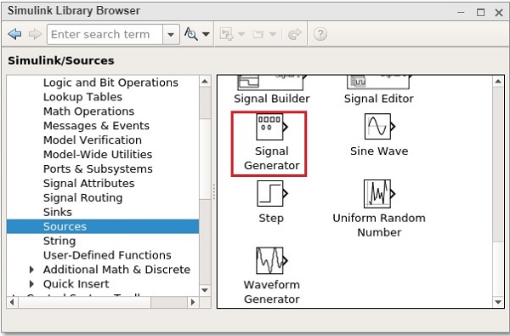The image size is (510, 336).
Task: Click the library tree horizontal scrollbar thumb
Action: pyautogui.click(x=169, y=302)
